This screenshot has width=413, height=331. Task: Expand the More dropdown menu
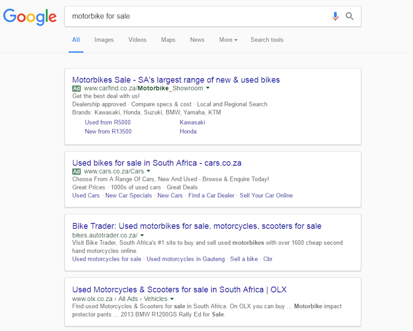tap(228, 40)
